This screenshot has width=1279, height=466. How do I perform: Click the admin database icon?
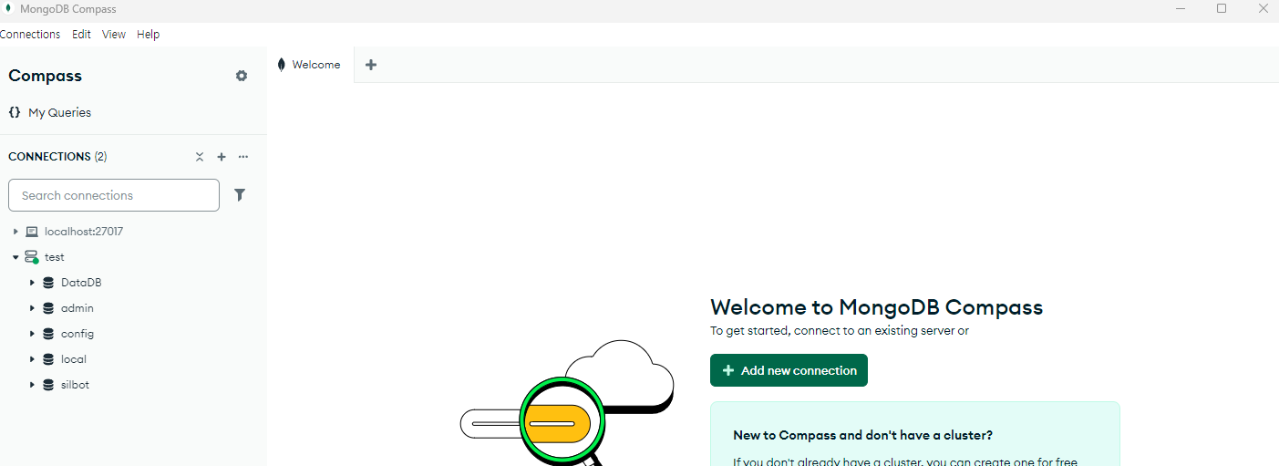click(x=48, y=308)
